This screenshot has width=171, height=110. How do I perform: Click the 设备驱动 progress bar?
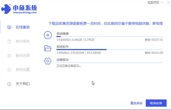(x=110, y=63)
